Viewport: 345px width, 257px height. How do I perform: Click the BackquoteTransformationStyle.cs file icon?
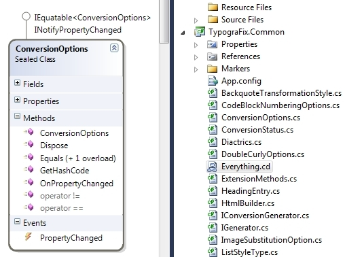pyautogui.click(x=213, y=93)
